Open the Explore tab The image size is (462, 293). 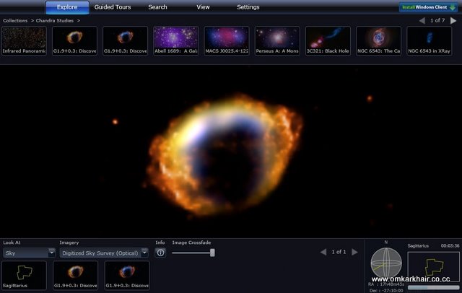pos(67,7)
